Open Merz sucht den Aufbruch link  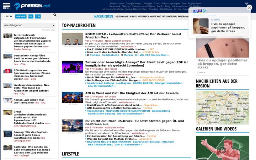(x=114, y=52)
